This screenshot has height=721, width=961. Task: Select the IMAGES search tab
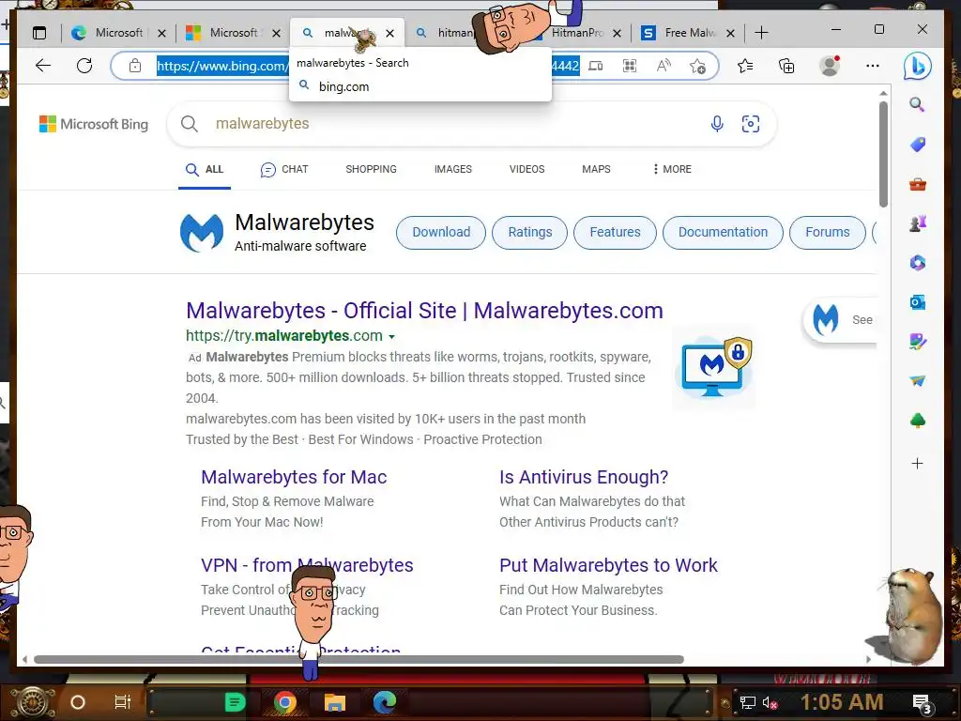point(453,169)
